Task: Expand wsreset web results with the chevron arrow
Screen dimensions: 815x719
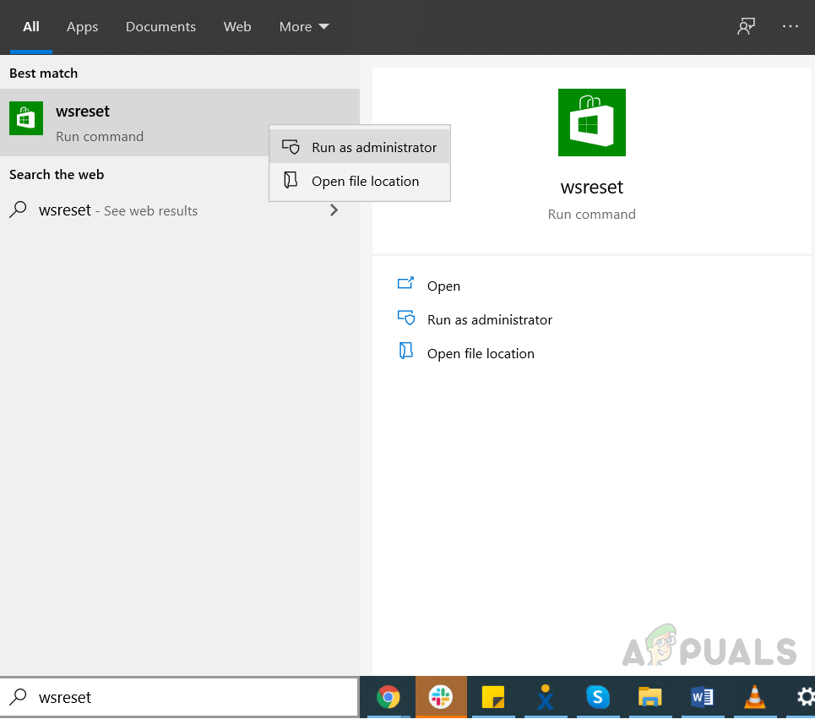Action: tap(334, 210)
